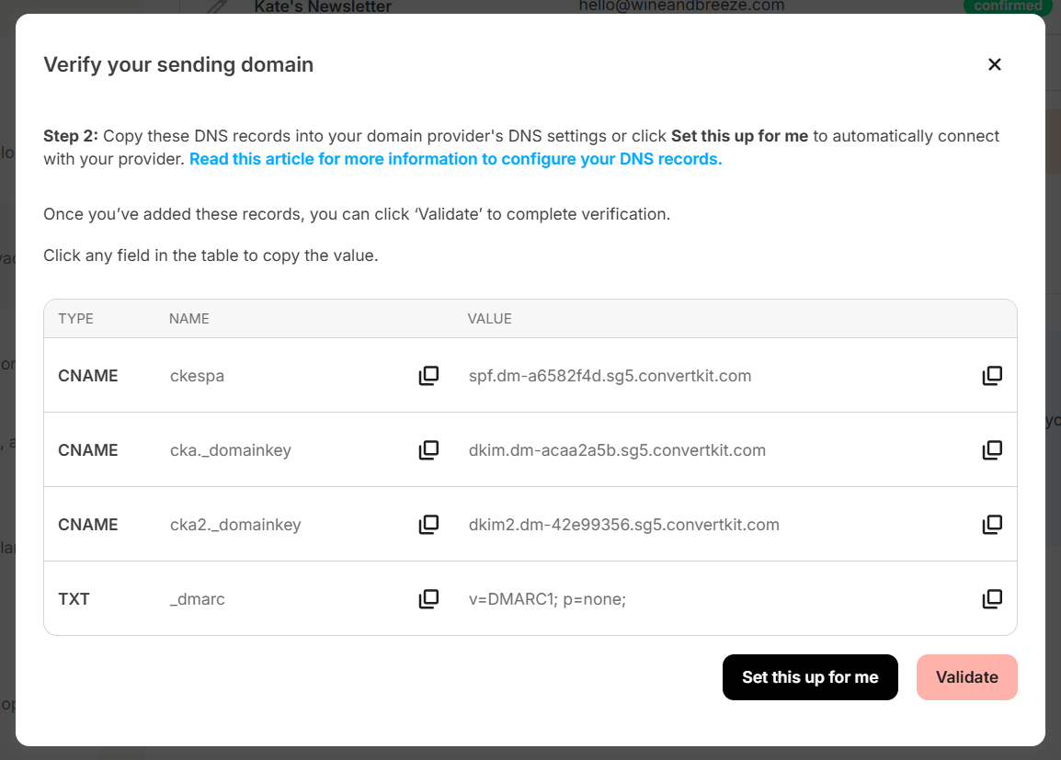Copy the dkim.dm-acaa2a5b value icon
Image resolution: width=1061 pixels, height=760 pixels.
point(992,449)
